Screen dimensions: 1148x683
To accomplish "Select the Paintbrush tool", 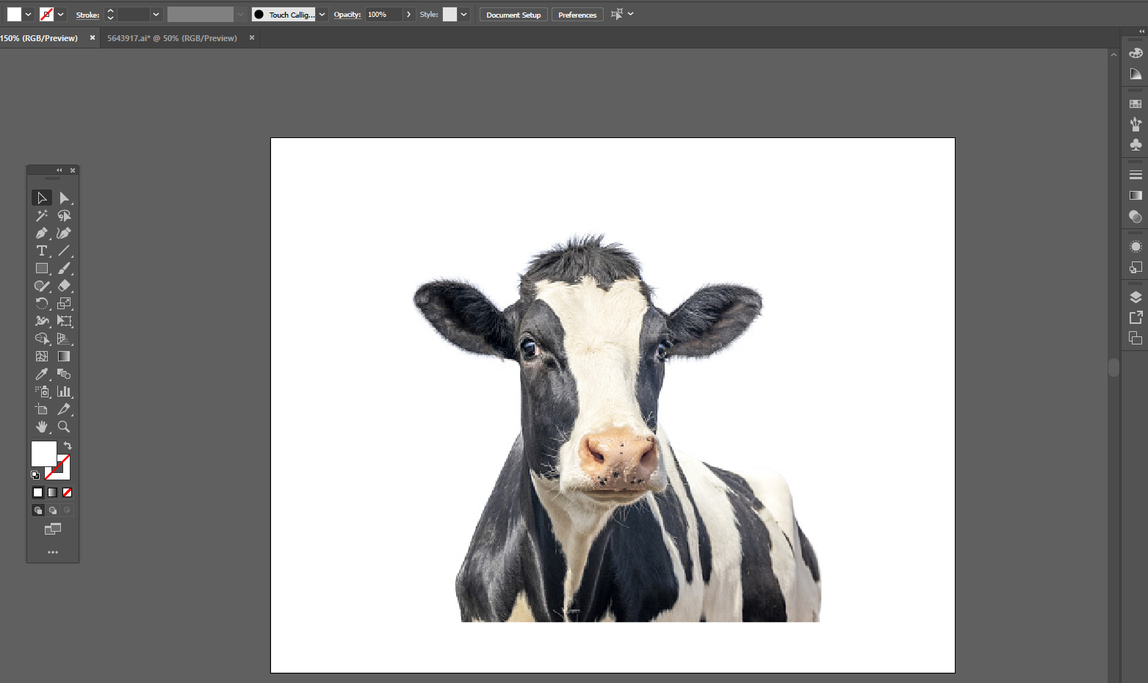I will pyautogui.click(x=64, y=269).
